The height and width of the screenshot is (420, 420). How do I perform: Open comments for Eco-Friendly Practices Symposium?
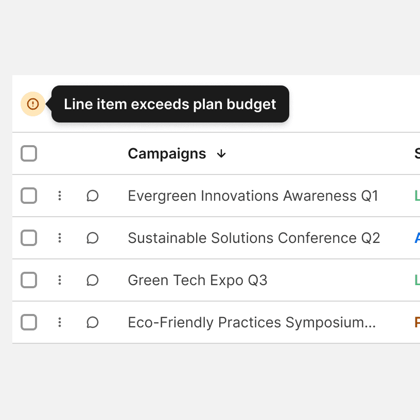93,322
